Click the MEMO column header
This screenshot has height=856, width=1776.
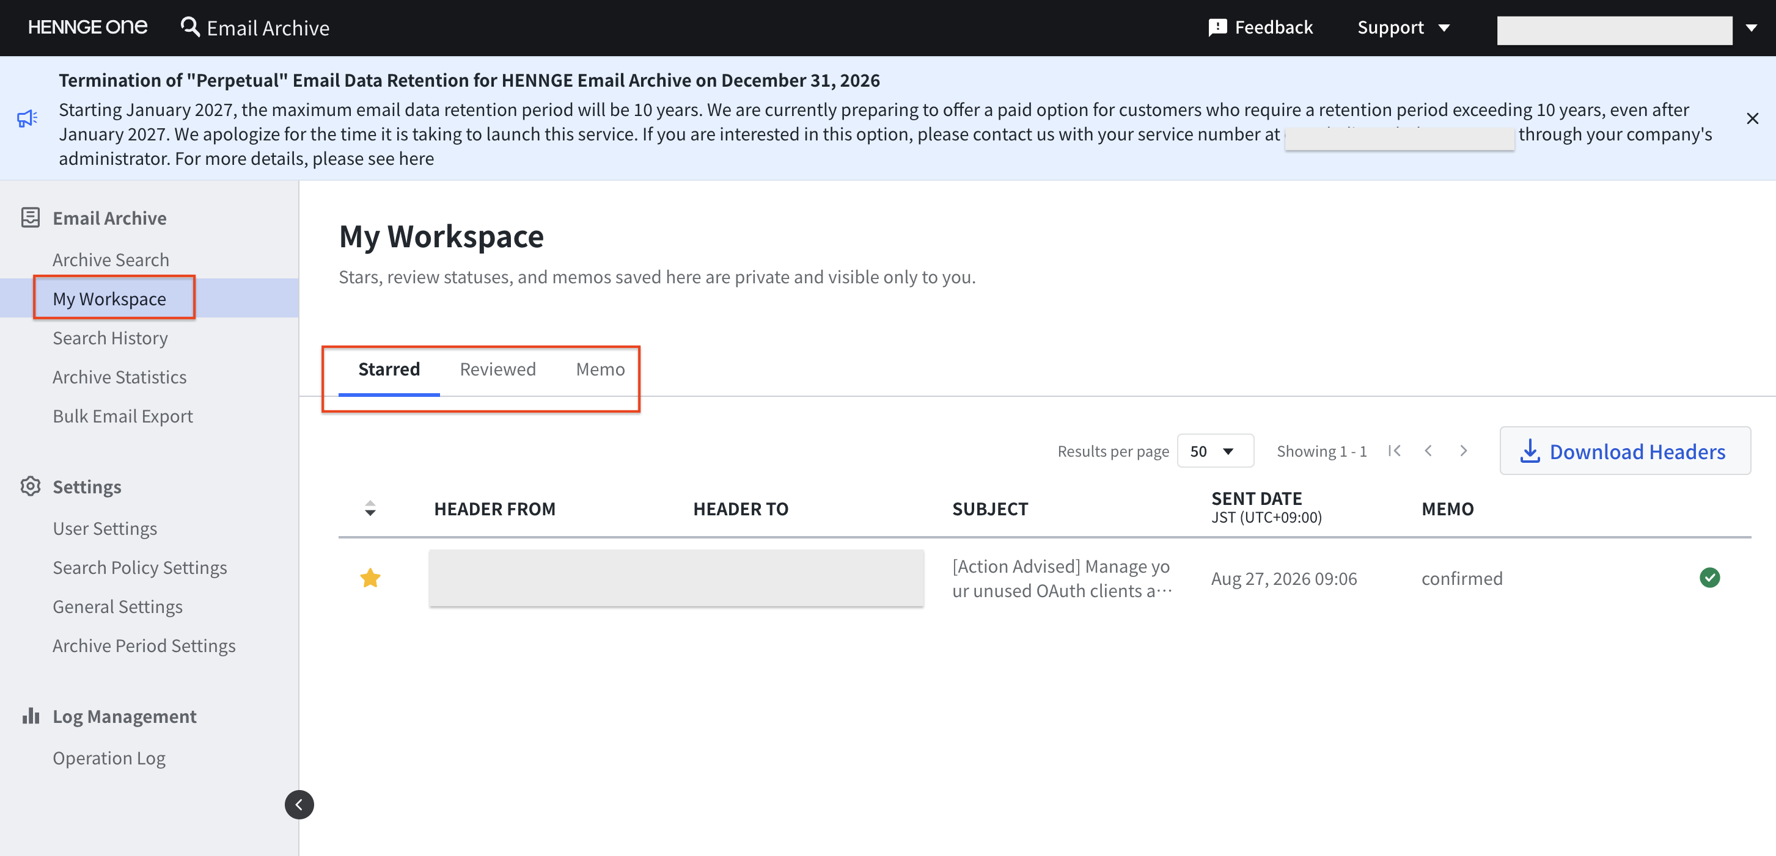(1447, 509)
